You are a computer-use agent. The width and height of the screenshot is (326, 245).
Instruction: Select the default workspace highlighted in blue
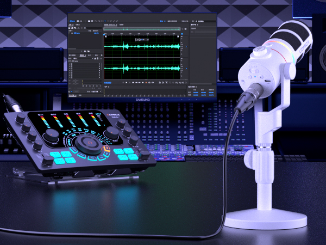tap(162, 21)
